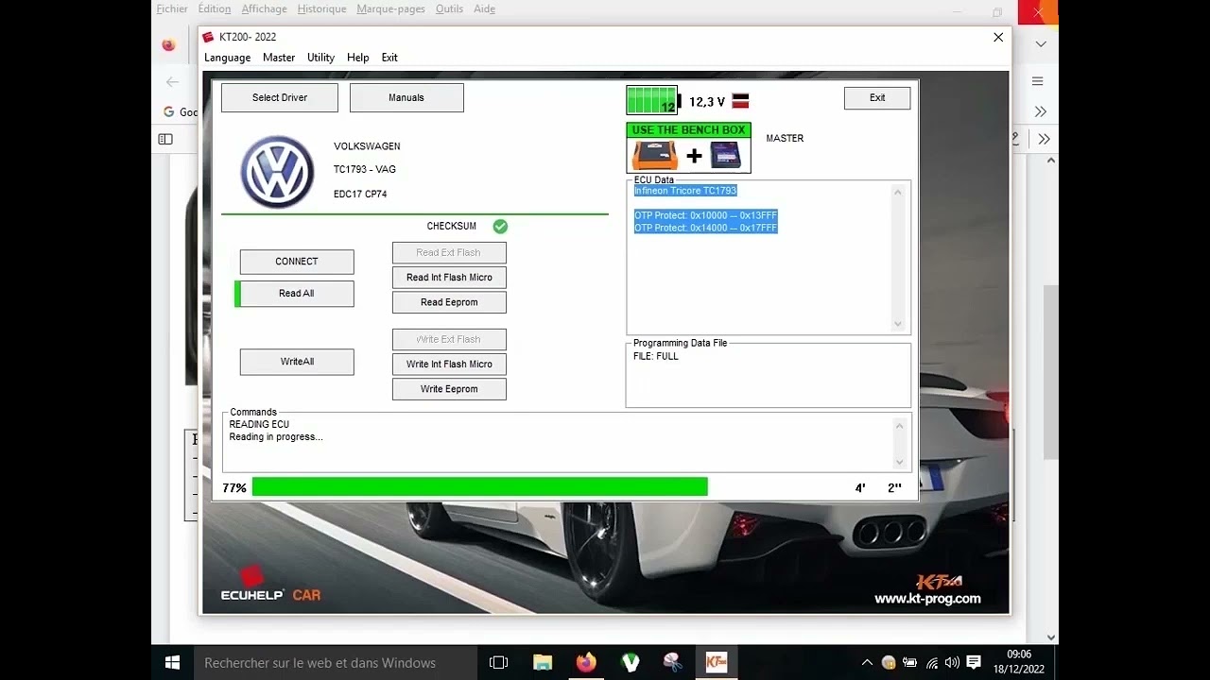The image size is (1210, 680).
Task: Click the battery icon in the system tray
Action: click(910, 663)
